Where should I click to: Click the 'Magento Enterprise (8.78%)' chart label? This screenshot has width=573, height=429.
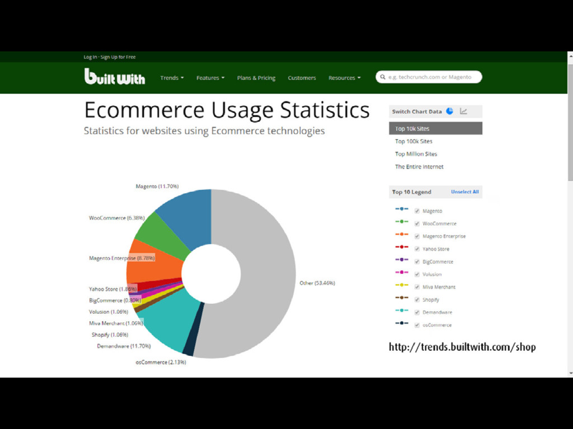pyautogui.click(x=122, y=258)
